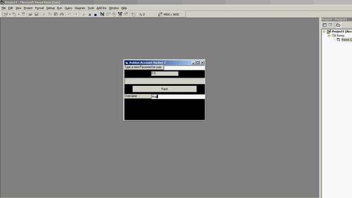Collapse the Project1 tree node
Screen dimensions: 352x198
point(324,32)
